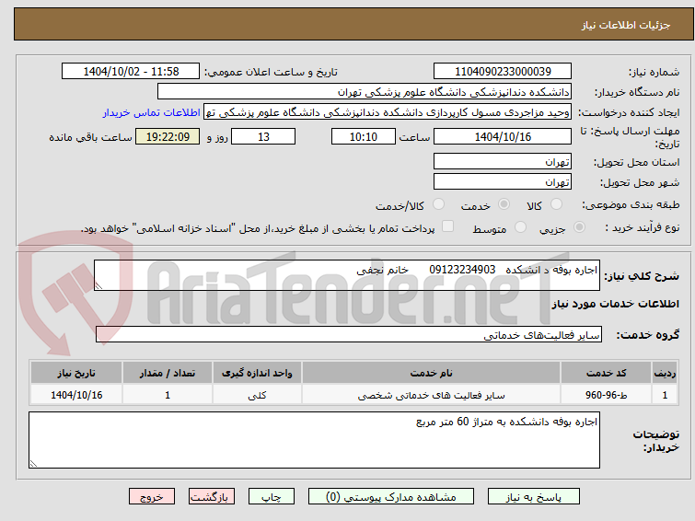The height and width of the screenshot is (521, 695).
Task: Click the table date cell 1404/10/16
Action: [76, 395]
